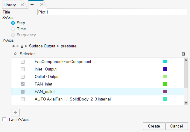Click the Title input field containing Plot 1

[113, 12]
